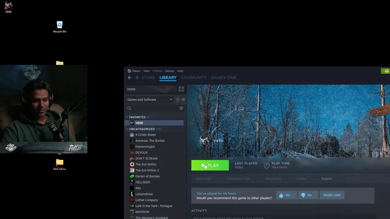Select The Evil Within 2 entry
The width and height of the screenshot is (390, 219).
[147, 170]
